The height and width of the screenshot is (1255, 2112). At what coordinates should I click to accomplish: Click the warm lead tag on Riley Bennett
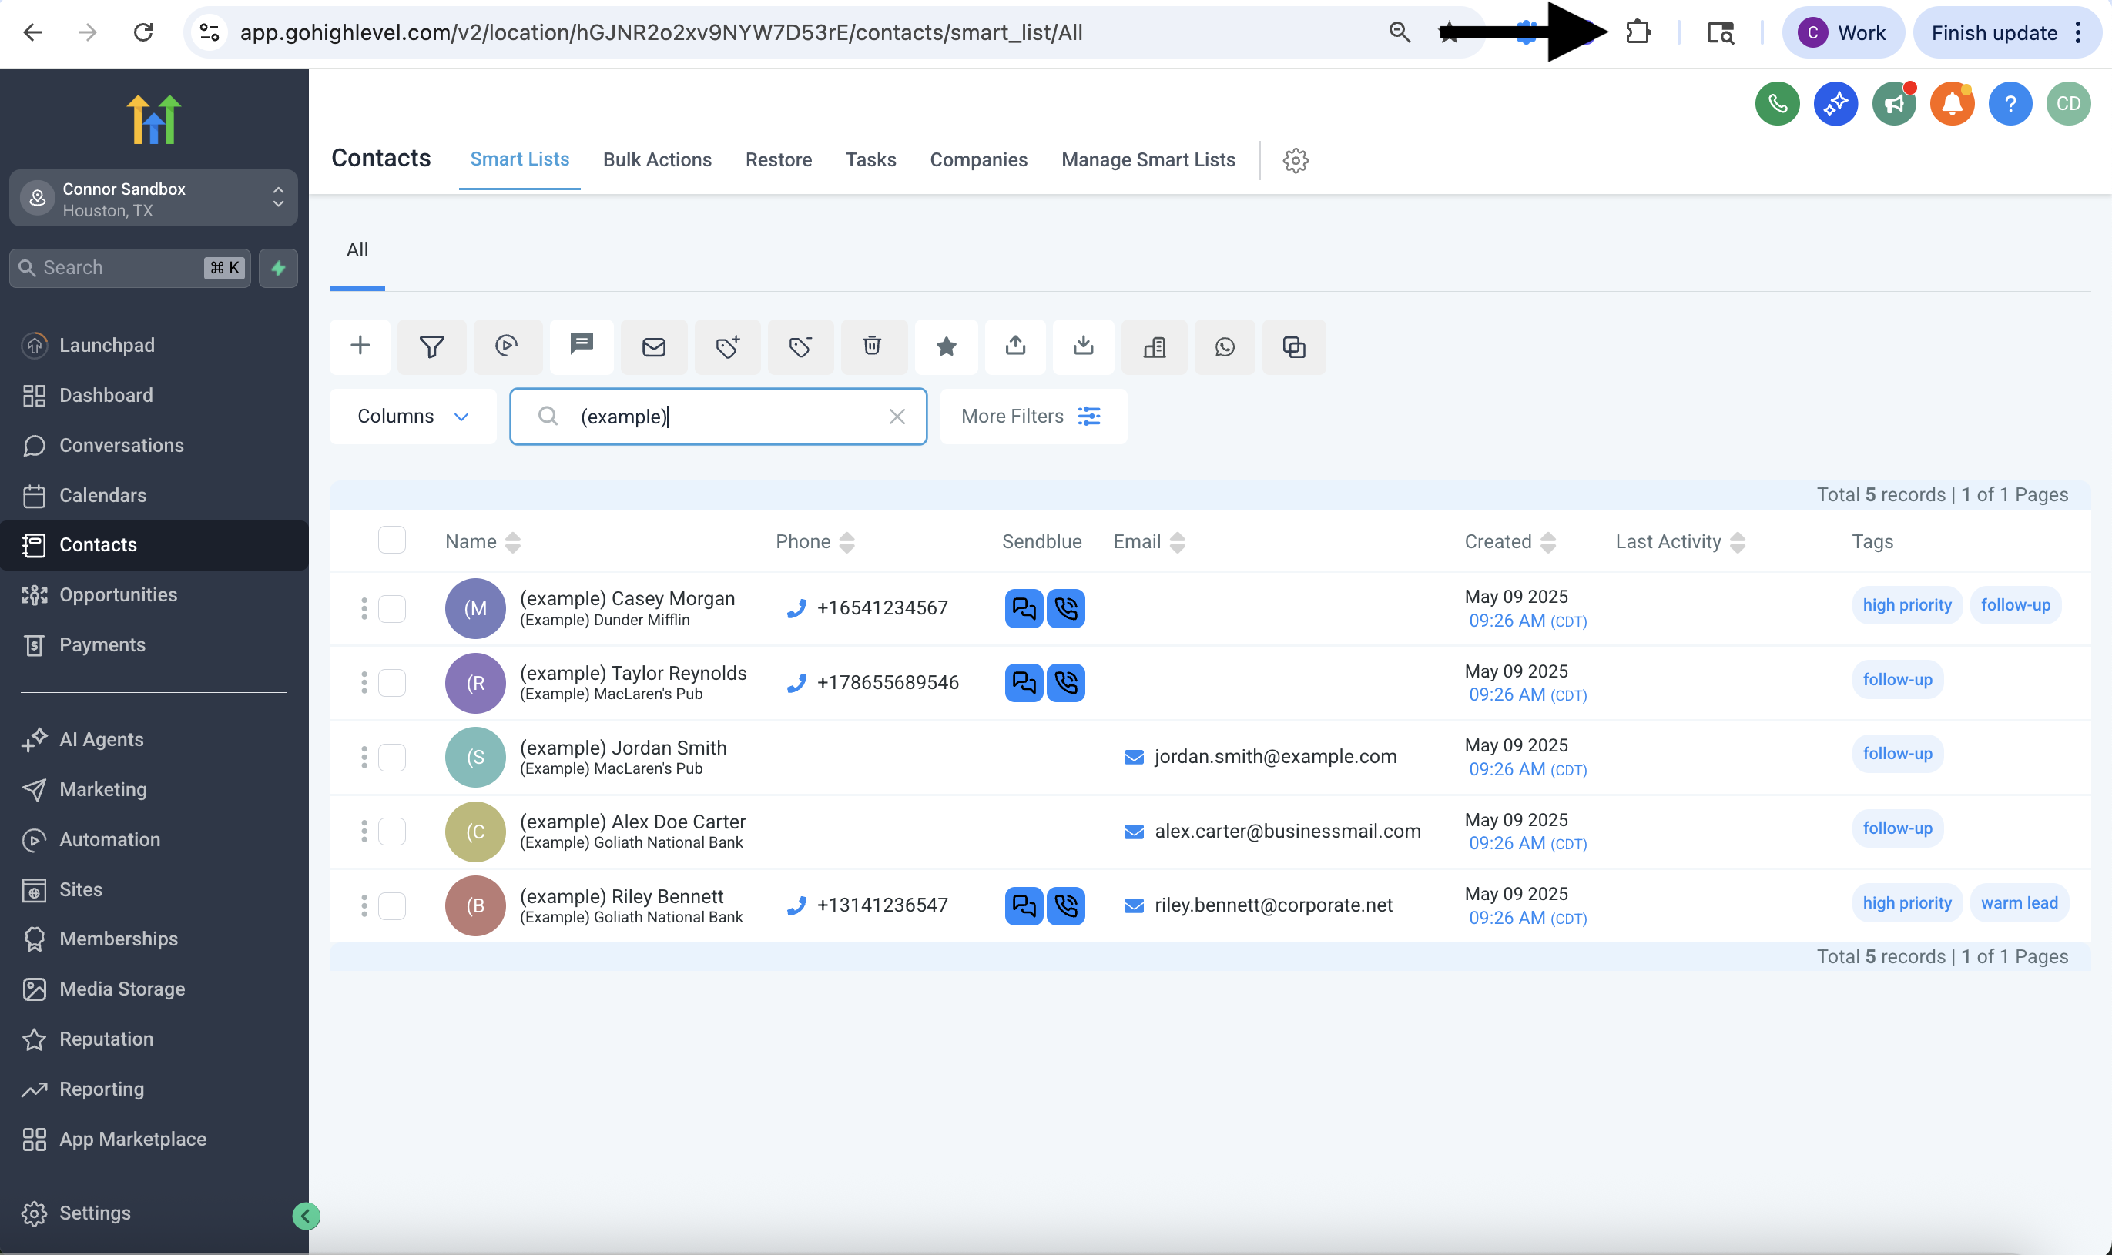coord(2019,902)
